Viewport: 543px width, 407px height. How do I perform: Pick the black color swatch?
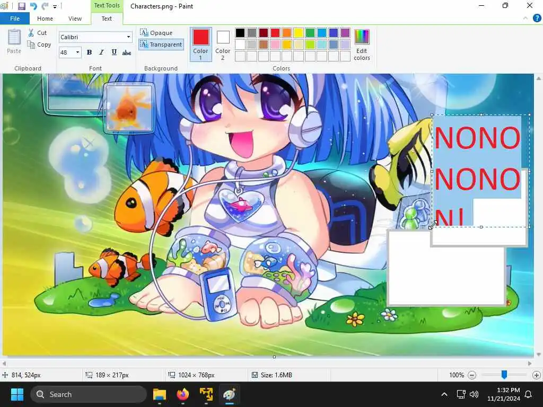(240, 32)
